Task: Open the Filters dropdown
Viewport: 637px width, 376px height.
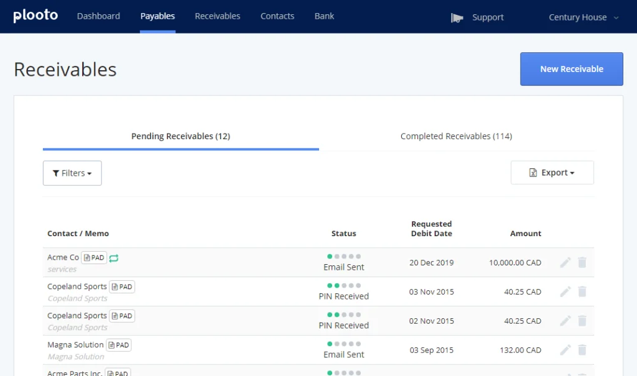Action: 72,173
